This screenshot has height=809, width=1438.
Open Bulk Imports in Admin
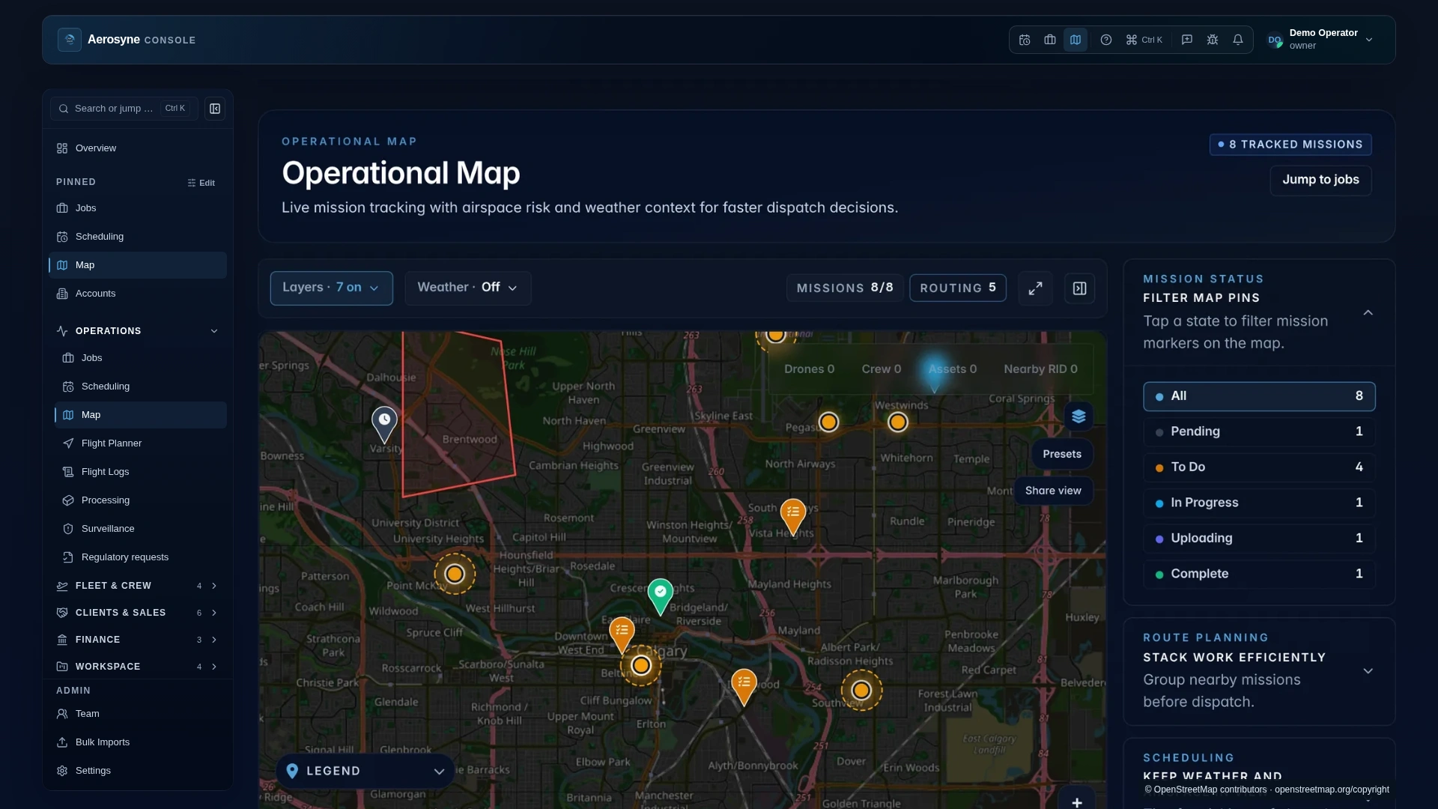pyautogui.click(x=138, y=742)
